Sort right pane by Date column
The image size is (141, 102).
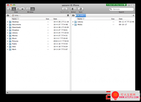coord(120,19)
